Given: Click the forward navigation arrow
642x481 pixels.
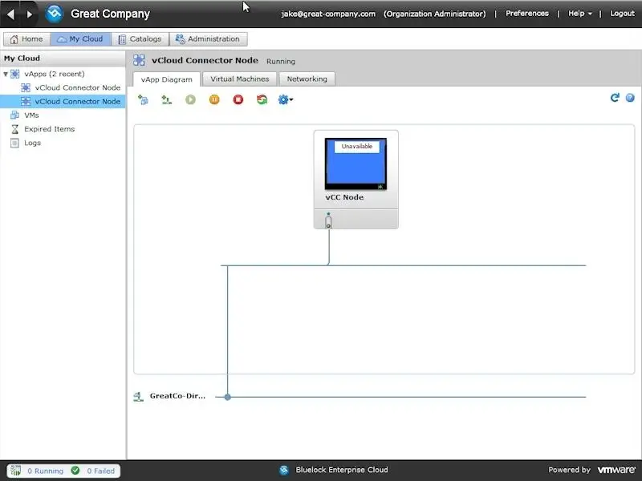Looking at the screenshot, I should [x=29, y=14].
